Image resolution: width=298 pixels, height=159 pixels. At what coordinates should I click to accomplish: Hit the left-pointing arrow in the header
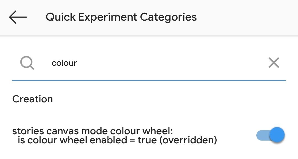coord(18,17)
